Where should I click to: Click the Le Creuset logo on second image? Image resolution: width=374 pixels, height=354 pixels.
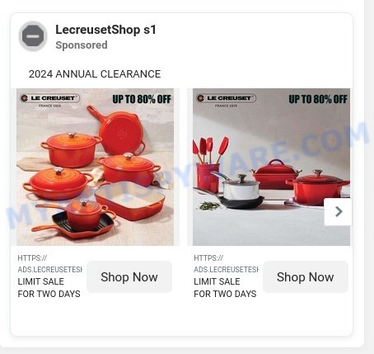pos(226,100)
